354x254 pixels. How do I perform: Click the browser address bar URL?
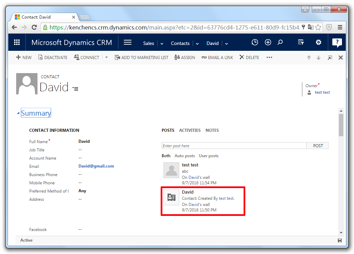174,27
